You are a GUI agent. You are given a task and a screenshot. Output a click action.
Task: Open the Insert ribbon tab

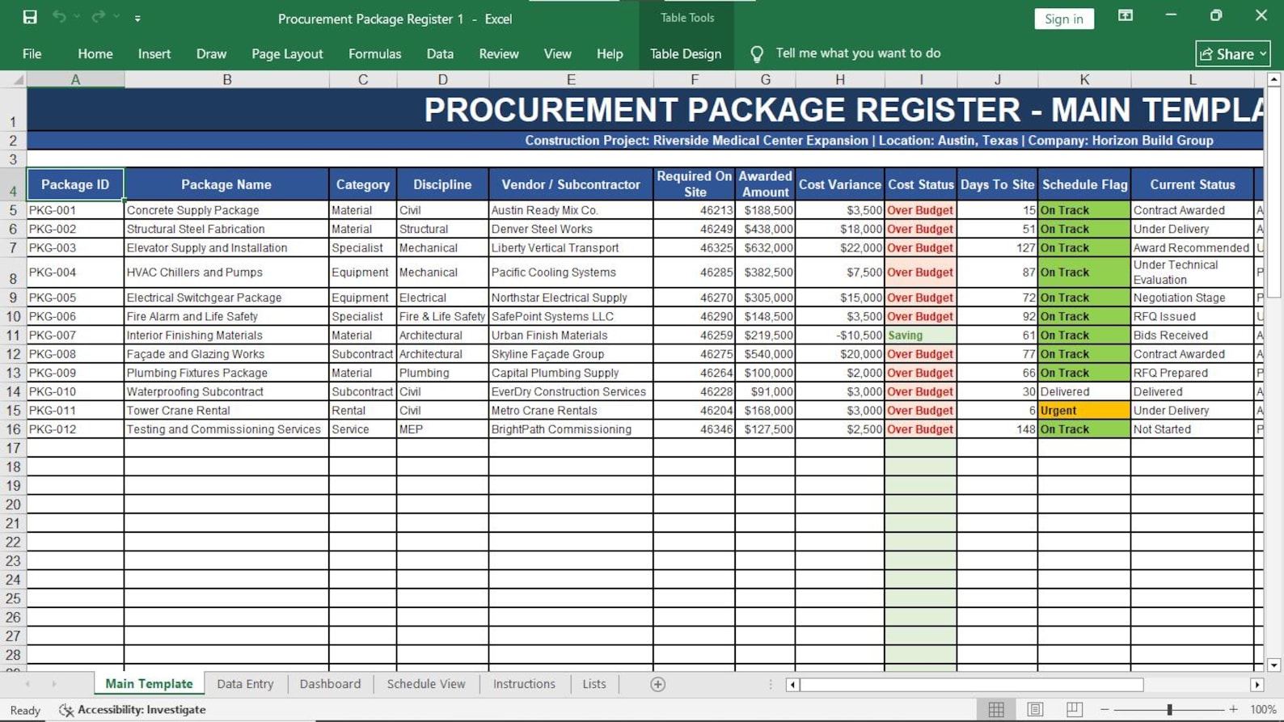[x=154, y=54]
